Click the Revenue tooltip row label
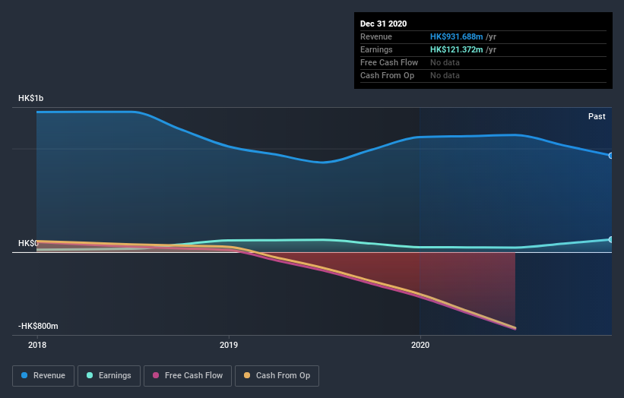624x398 pixels. coord(376,36)
